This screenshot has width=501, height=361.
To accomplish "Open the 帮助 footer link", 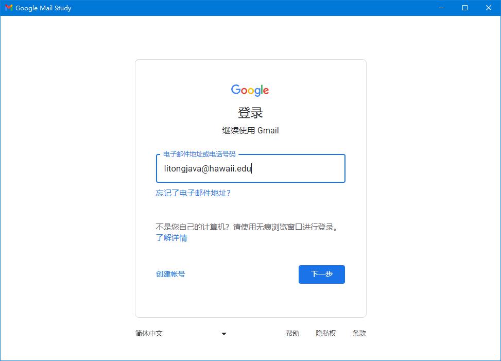I will tap(292, 333).
